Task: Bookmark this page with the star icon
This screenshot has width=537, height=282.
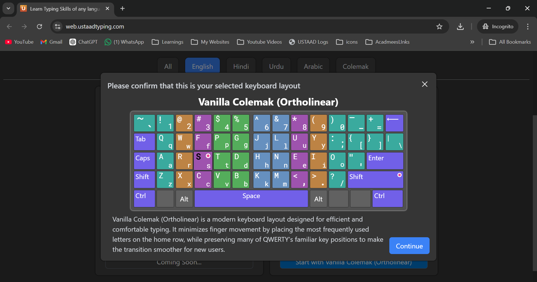Action: click(x=439, y=27)
